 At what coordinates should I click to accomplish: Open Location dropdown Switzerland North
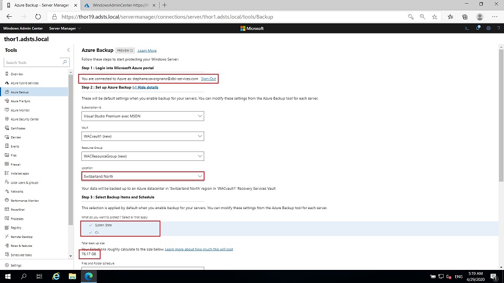(143, 176)
